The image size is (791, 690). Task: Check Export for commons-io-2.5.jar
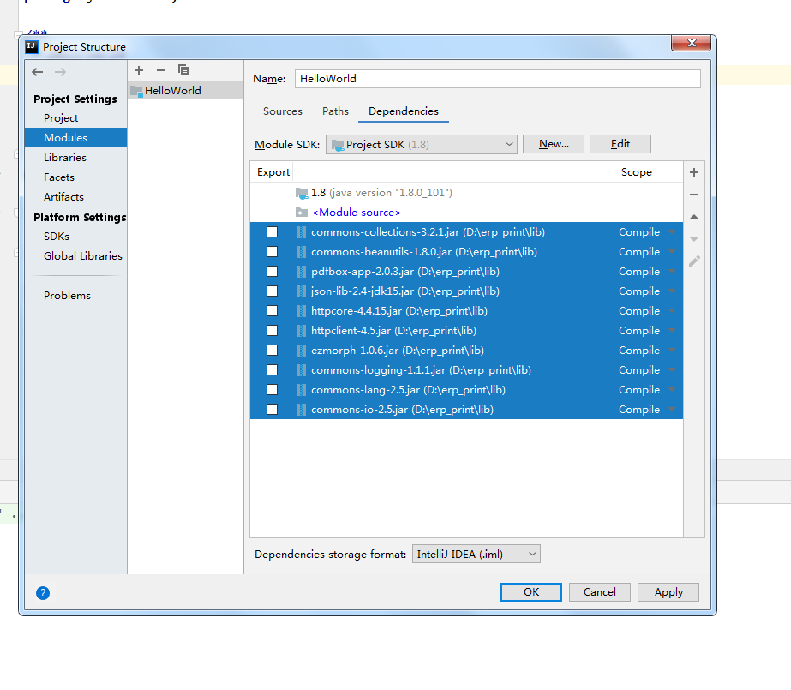tap(272, 409)
